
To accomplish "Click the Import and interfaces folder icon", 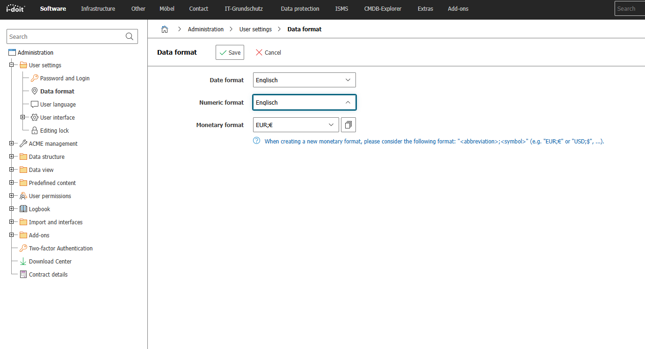I will tap(23, 222).
